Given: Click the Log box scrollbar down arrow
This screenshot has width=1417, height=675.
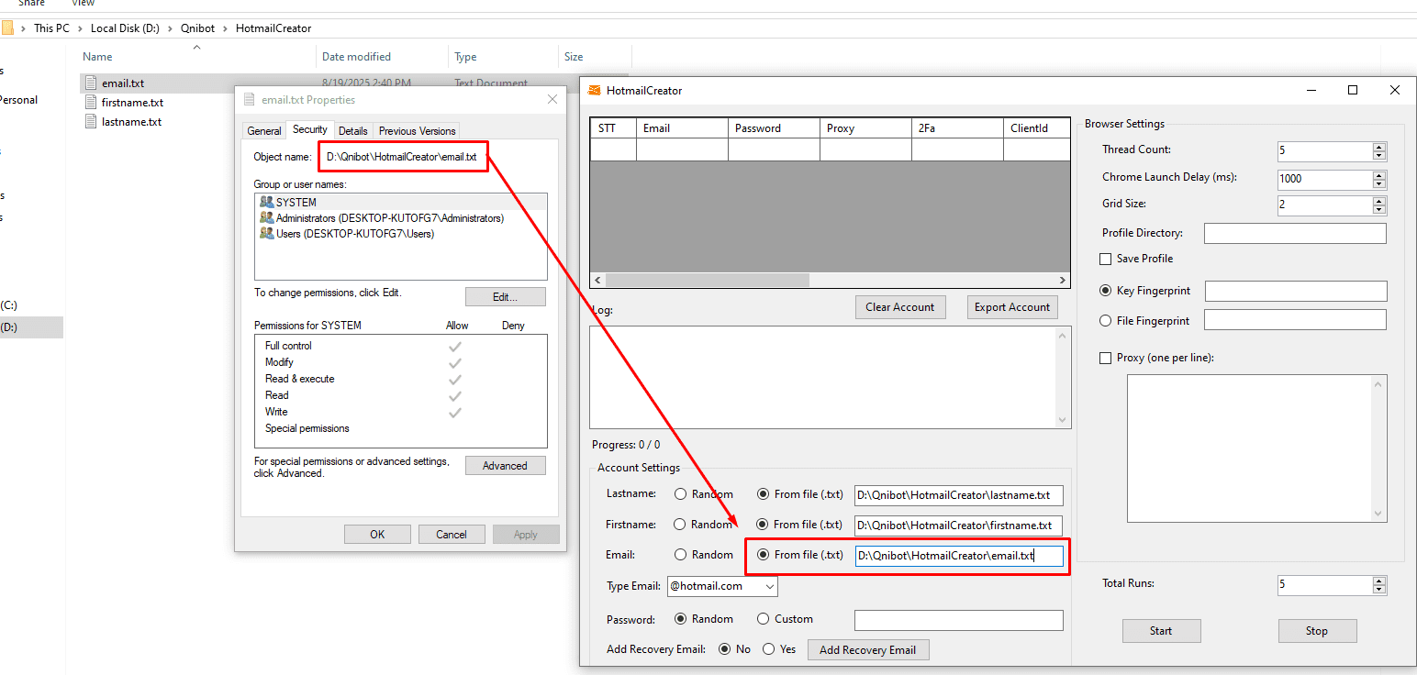Looking at the screenshot, I should tap(1064, 420).
